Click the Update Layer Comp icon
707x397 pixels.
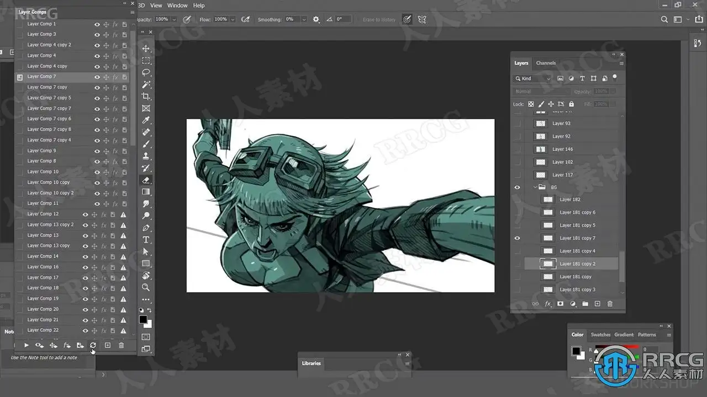pyautogui.click(x=93, y=345)
